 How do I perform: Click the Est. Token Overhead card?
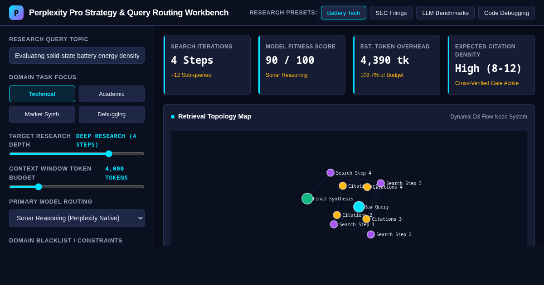click(397, 65)
